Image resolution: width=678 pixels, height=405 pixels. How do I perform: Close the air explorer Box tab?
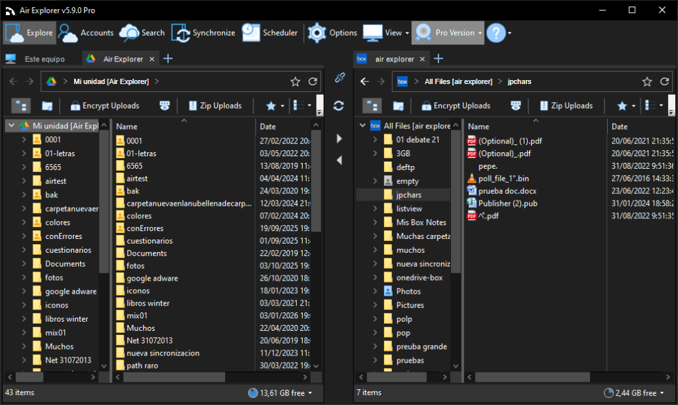point(422,59)
